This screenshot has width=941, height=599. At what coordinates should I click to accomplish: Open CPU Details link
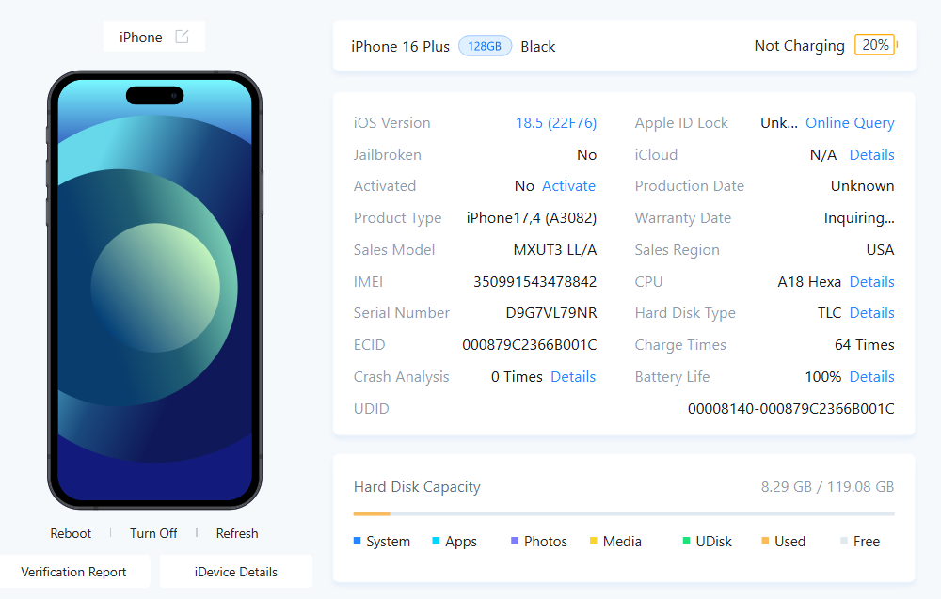(872, 282)
